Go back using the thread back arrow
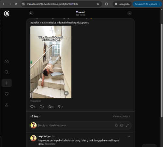The image size is (163, 147). 31,13
